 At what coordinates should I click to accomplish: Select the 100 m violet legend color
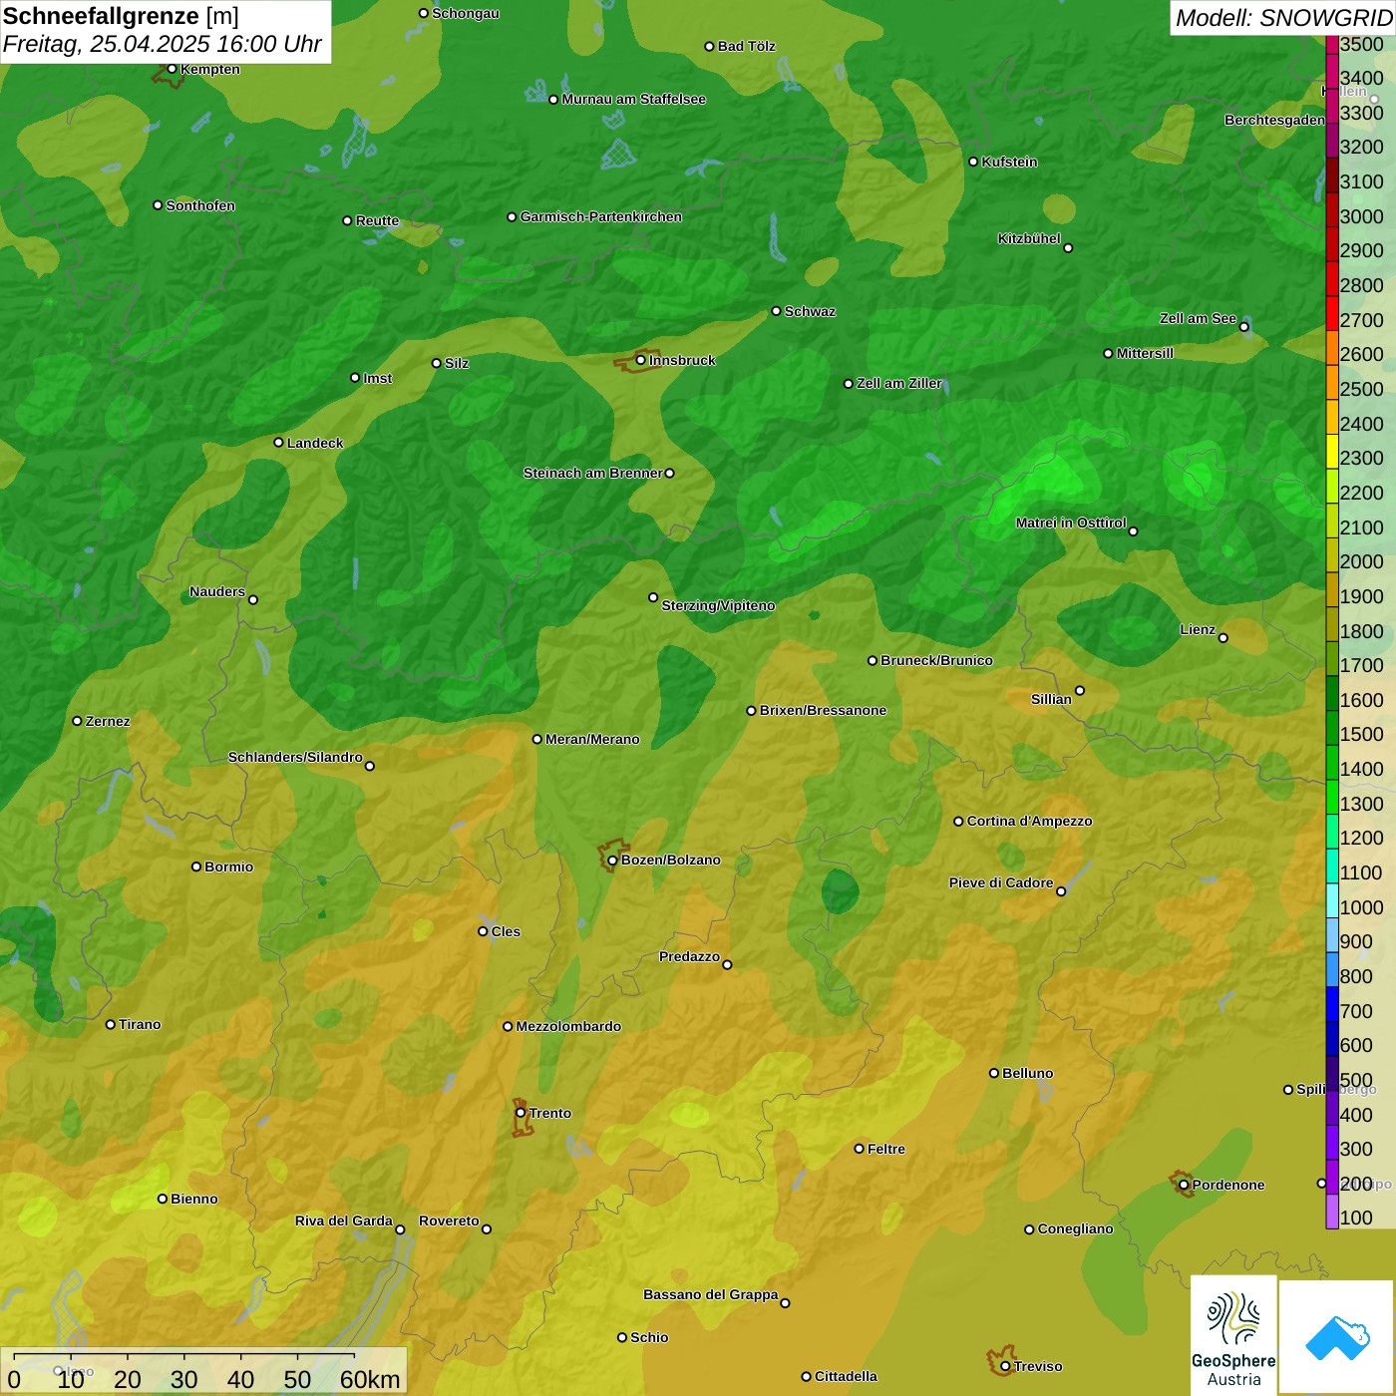point(1332,1212)
